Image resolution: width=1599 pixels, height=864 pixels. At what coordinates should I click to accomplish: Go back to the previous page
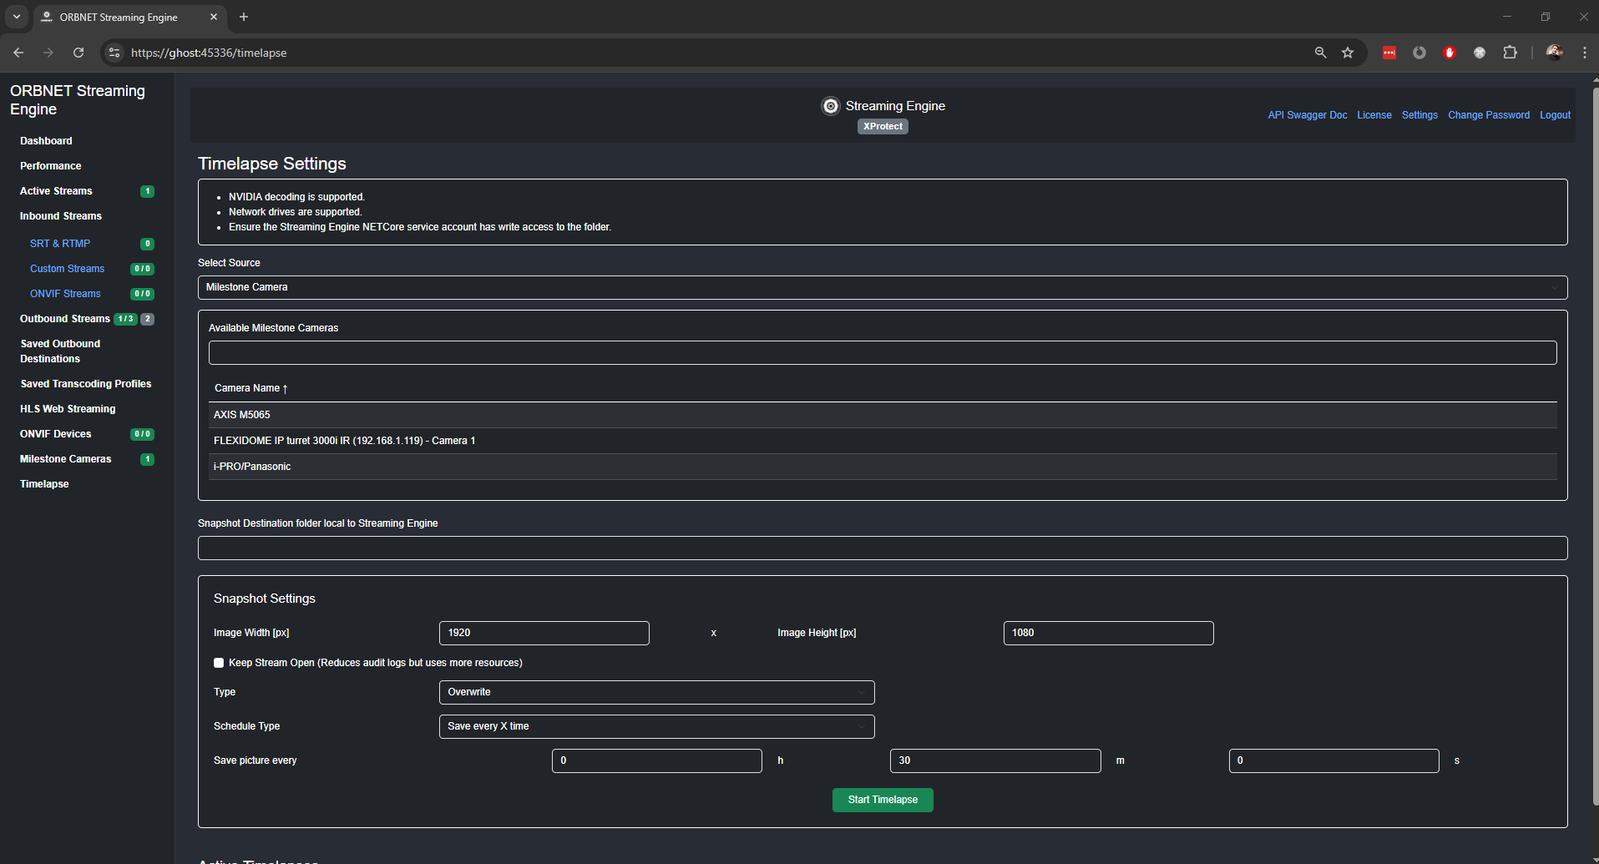pyautogui.click(x=18, y=53)
